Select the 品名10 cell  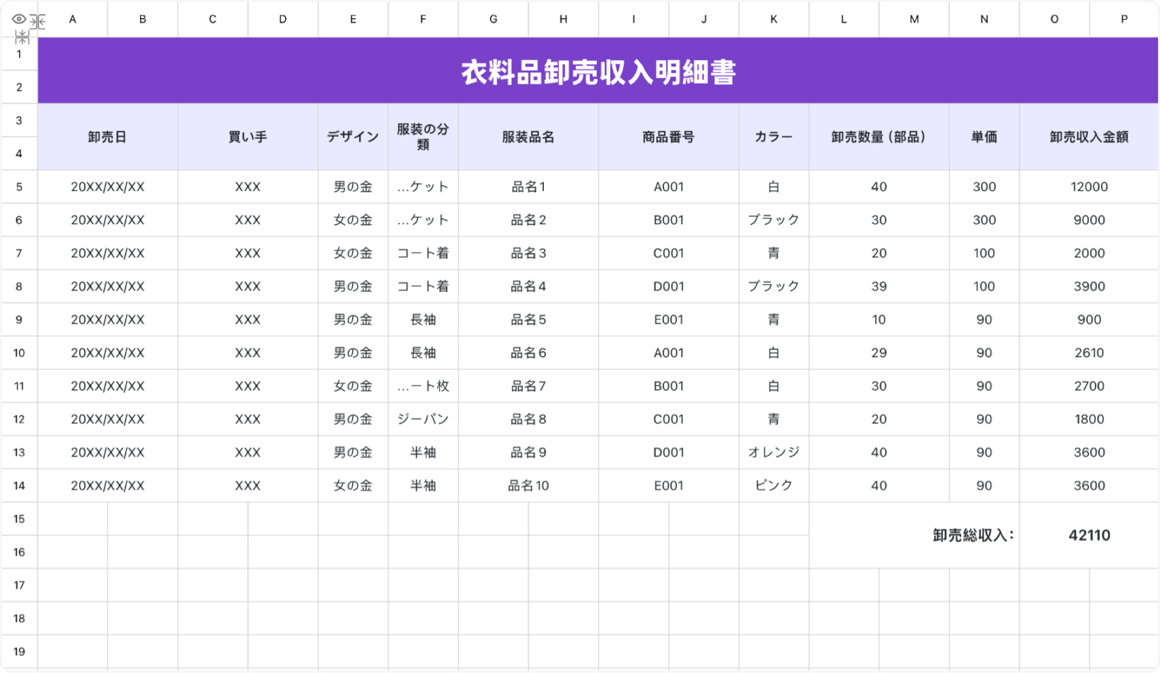528,486
